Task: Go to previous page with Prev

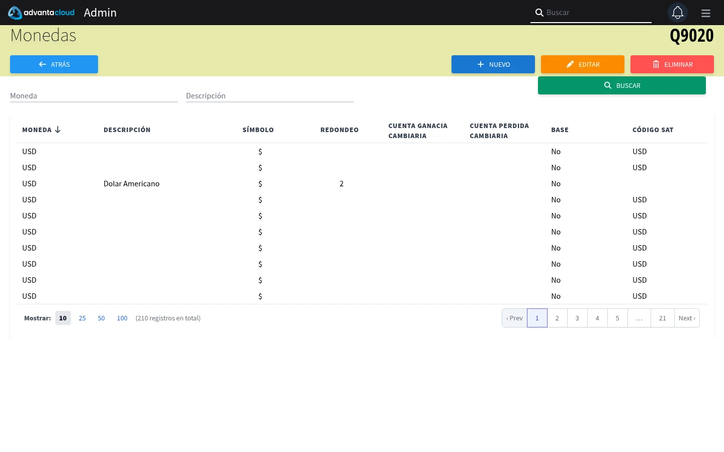Action: pos(514,318)
